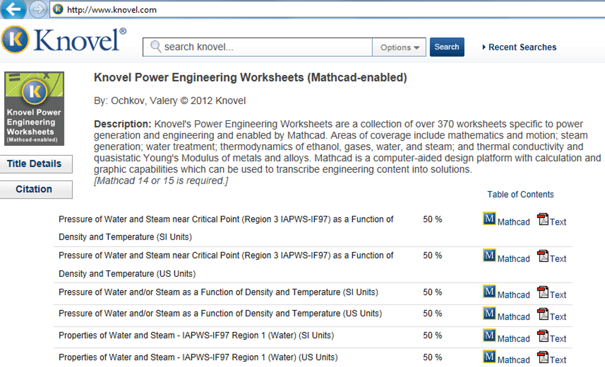The height and width of the screenshot is (367, 605).
Task: Open Text PDF icon for Region 1 Water US row
Action: coord(543,358)
